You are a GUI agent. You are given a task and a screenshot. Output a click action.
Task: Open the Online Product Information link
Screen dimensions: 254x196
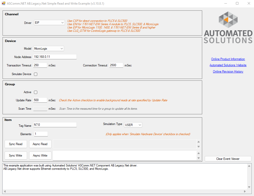point(228,59)
